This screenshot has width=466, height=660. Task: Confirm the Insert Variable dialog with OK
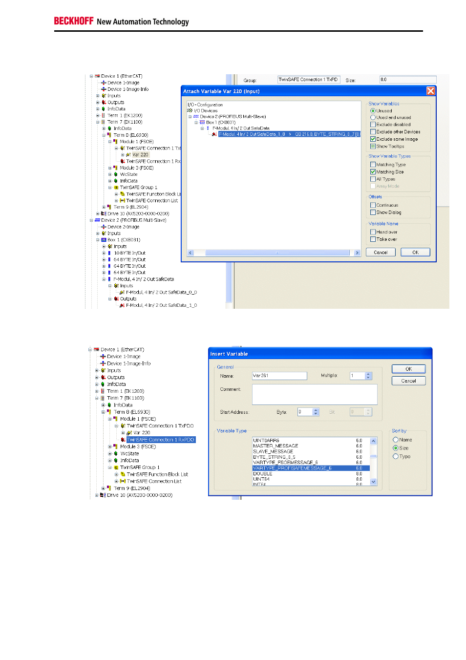409,369
